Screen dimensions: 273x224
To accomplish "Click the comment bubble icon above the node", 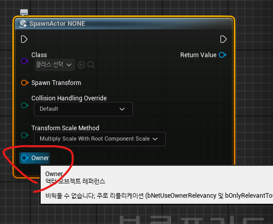I will pos(24,12).
